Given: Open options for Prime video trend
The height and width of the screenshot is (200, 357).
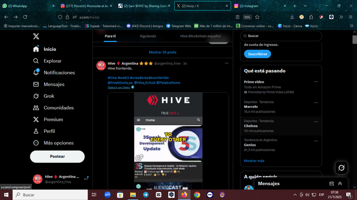Looking at the screenshot, I should click(x=316, y=81).
